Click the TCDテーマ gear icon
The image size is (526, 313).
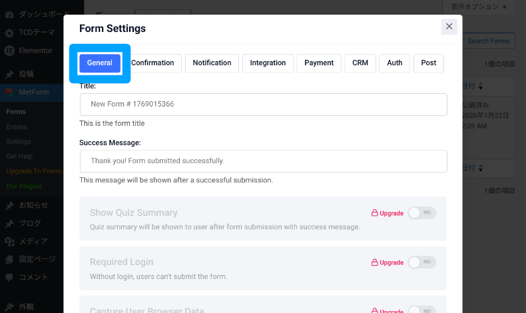tap(10, 33)
